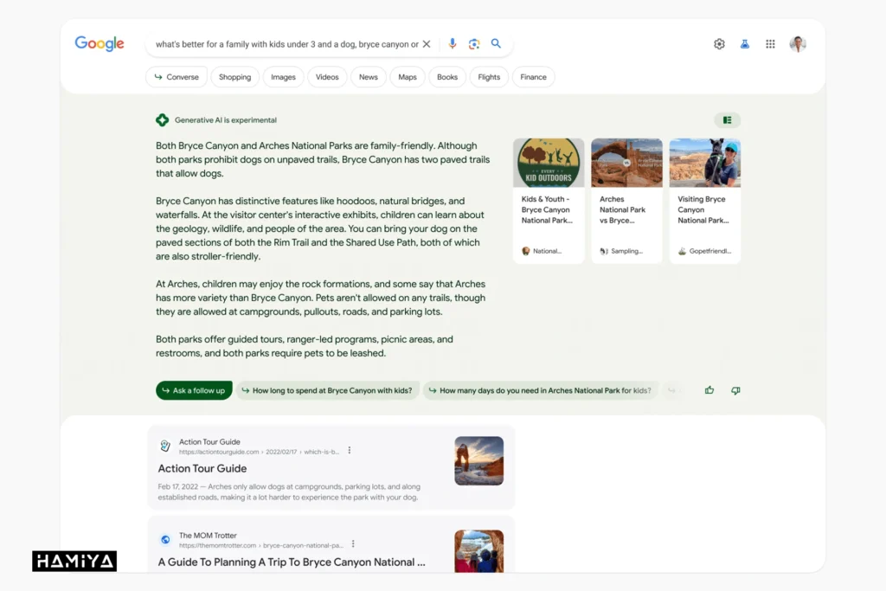Open the account profile picture
886x591 pixels.
coord(798,44)
